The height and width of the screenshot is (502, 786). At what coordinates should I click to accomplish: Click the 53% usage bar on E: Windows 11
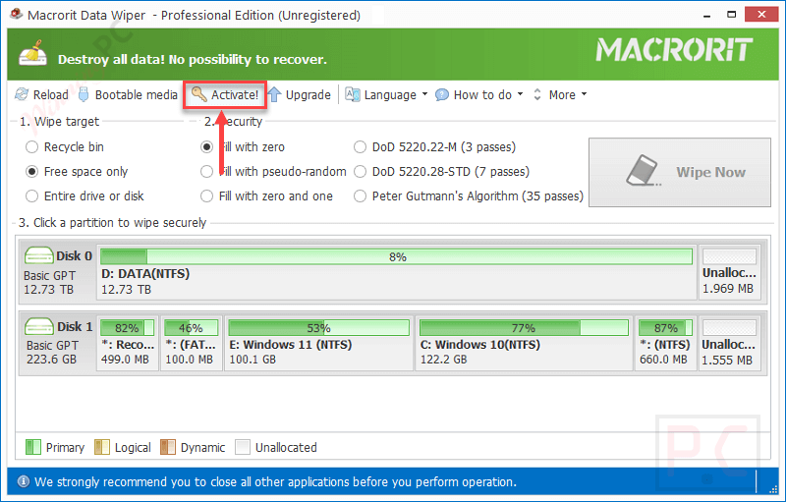tap(318, 328)
